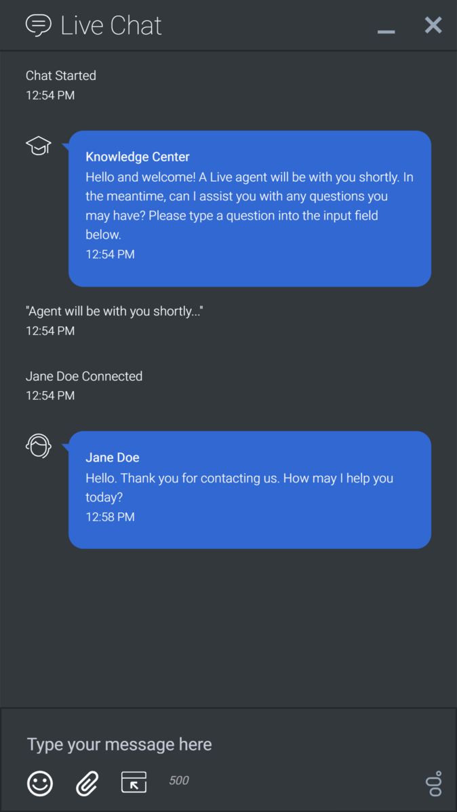
Task: Click the "Jane Doe Connected" status line
Action: [x=84, y=376]
